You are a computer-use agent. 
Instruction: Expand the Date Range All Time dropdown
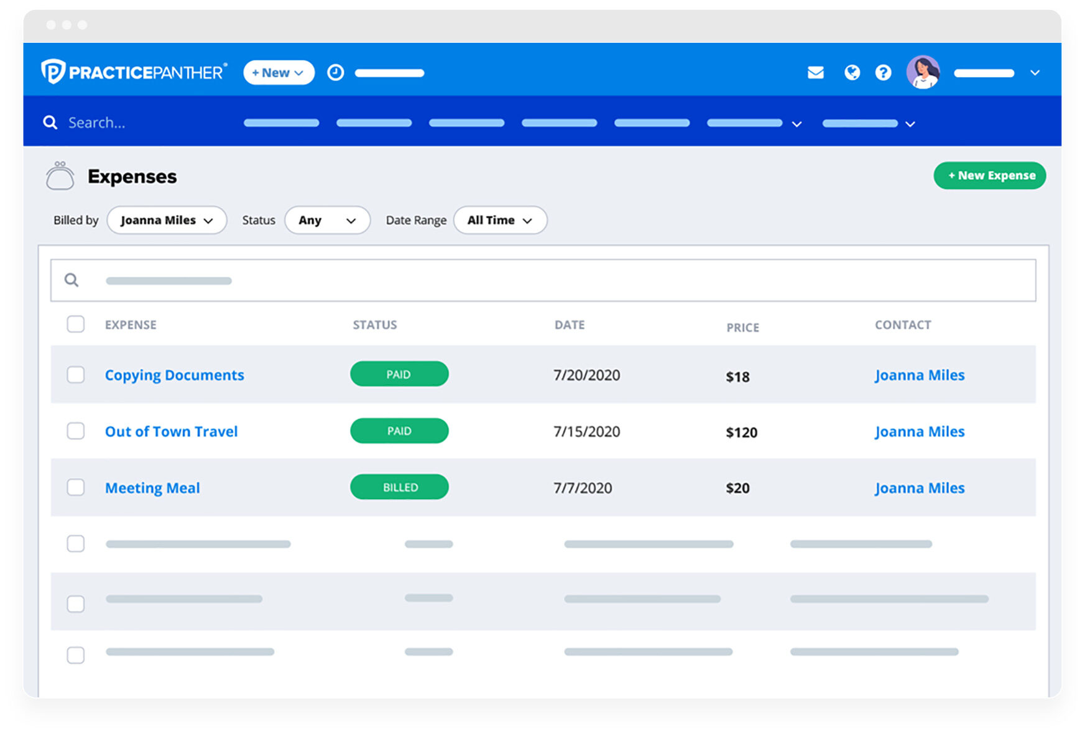[x=499, y=219]
